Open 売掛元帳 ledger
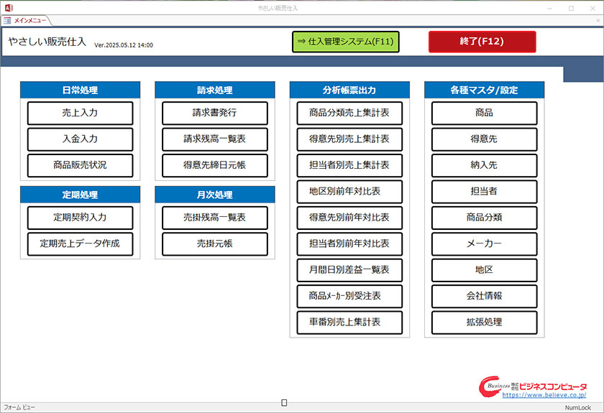Screen dimensions: 604x413 (x=215, y=244)
